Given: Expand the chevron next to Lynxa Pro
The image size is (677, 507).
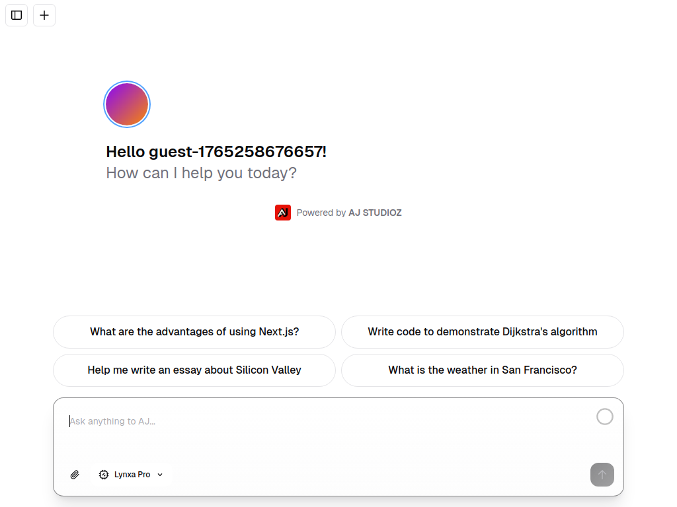Looking at the screenshot, I should coord(160,475).
